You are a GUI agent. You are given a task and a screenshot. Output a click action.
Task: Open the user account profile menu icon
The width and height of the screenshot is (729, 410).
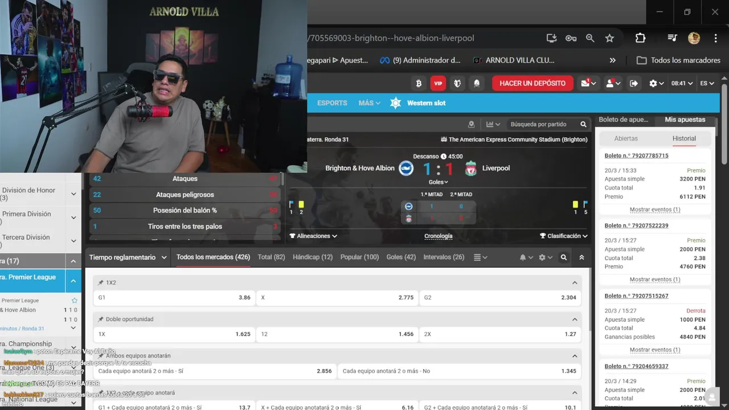pos(613,83)
